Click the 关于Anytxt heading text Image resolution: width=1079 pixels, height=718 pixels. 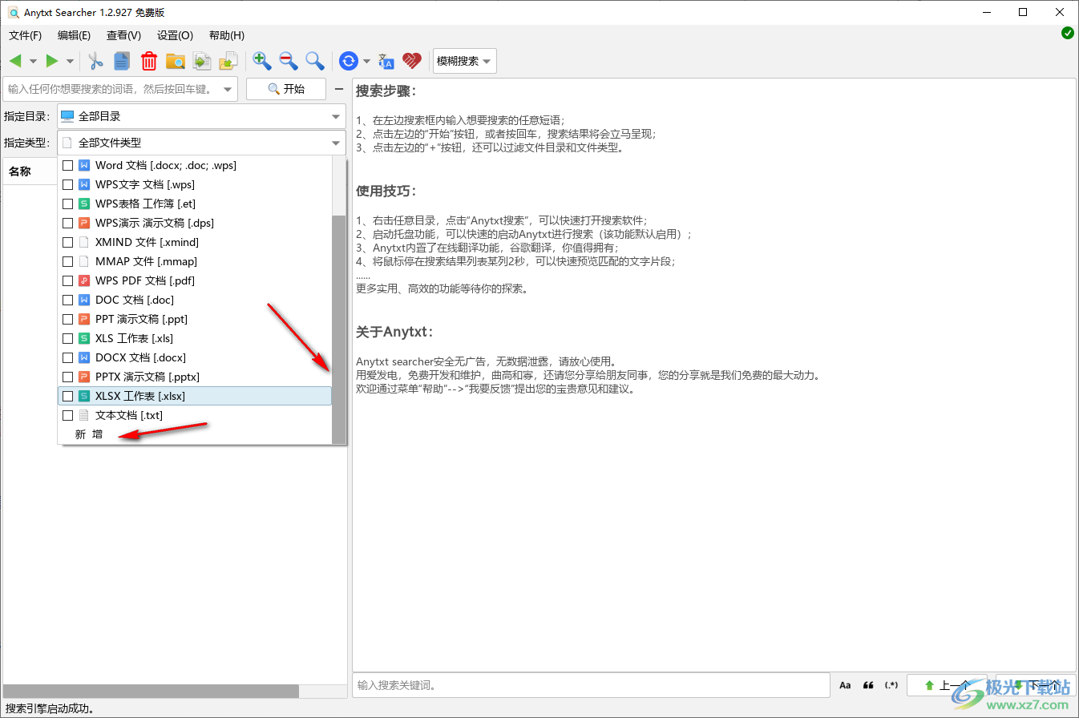pos(395,332)
